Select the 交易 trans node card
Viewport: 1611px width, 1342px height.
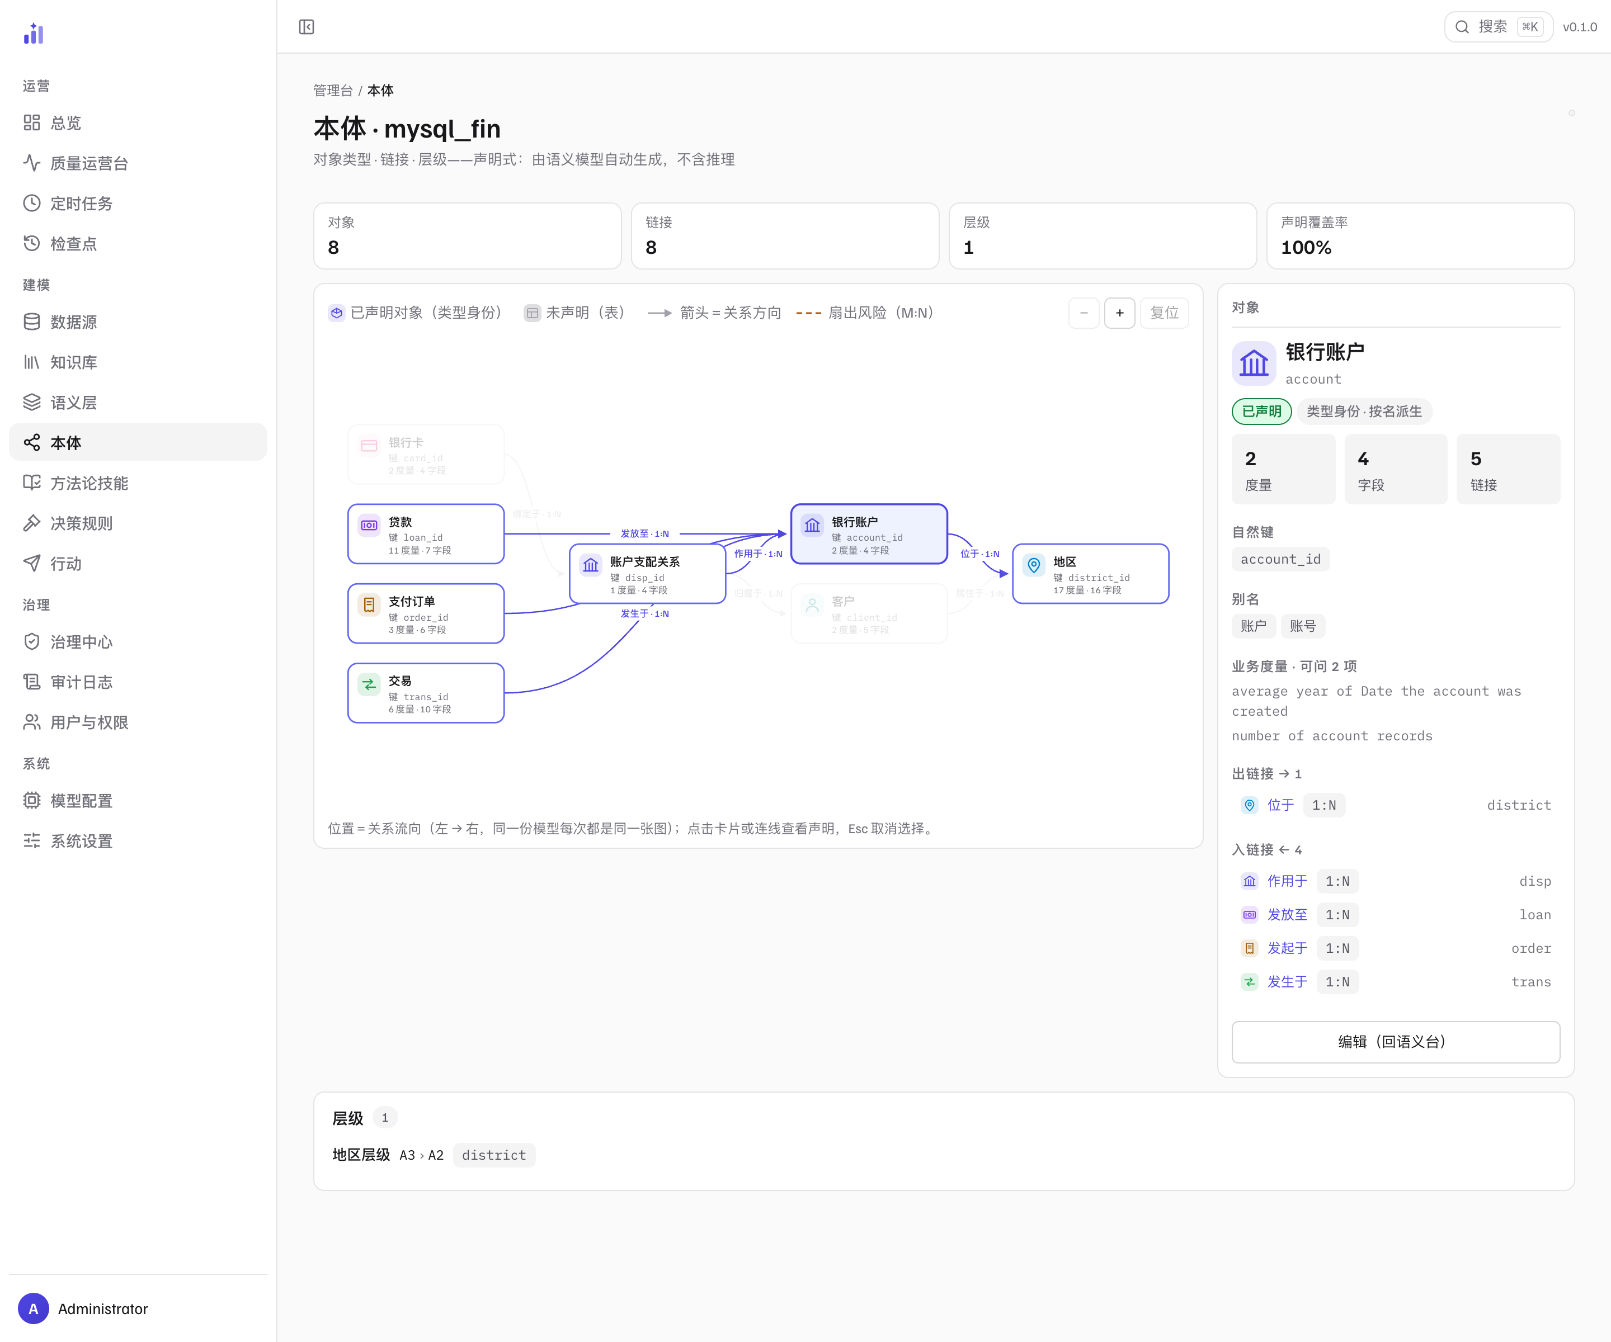(x=426, y=693)
